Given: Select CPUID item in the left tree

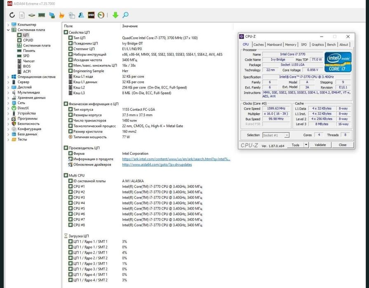Looking at the screenshot, I should [x=28, y=40].
